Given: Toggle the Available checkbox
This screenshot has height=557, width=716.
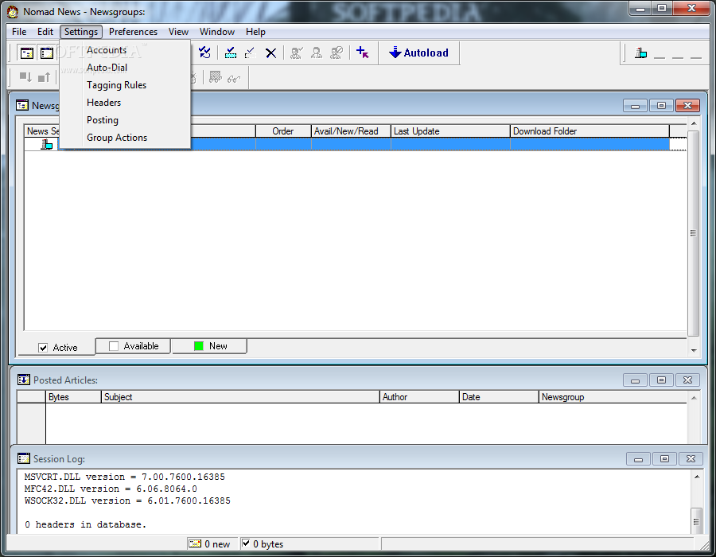Looking at the screenshot, I should coord(114,346).
